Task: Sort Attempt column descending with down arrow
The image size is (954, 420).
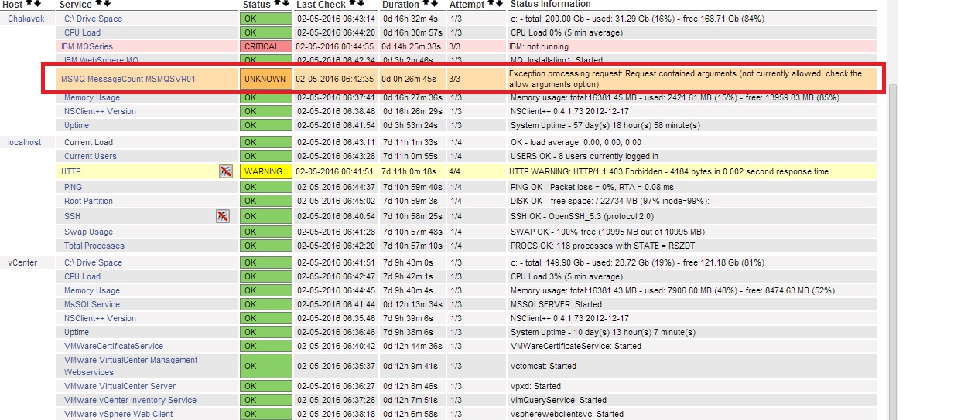Action: (x=500, y=4)
